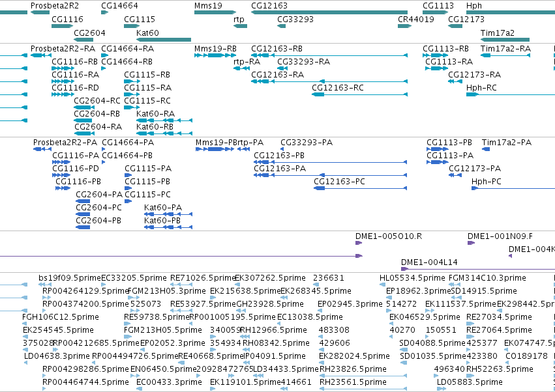This screenshot has width=555, height=392.
Task: Select the bs19f09.5prime EST label
Action: pyautogui.click(x=70, y=278)
